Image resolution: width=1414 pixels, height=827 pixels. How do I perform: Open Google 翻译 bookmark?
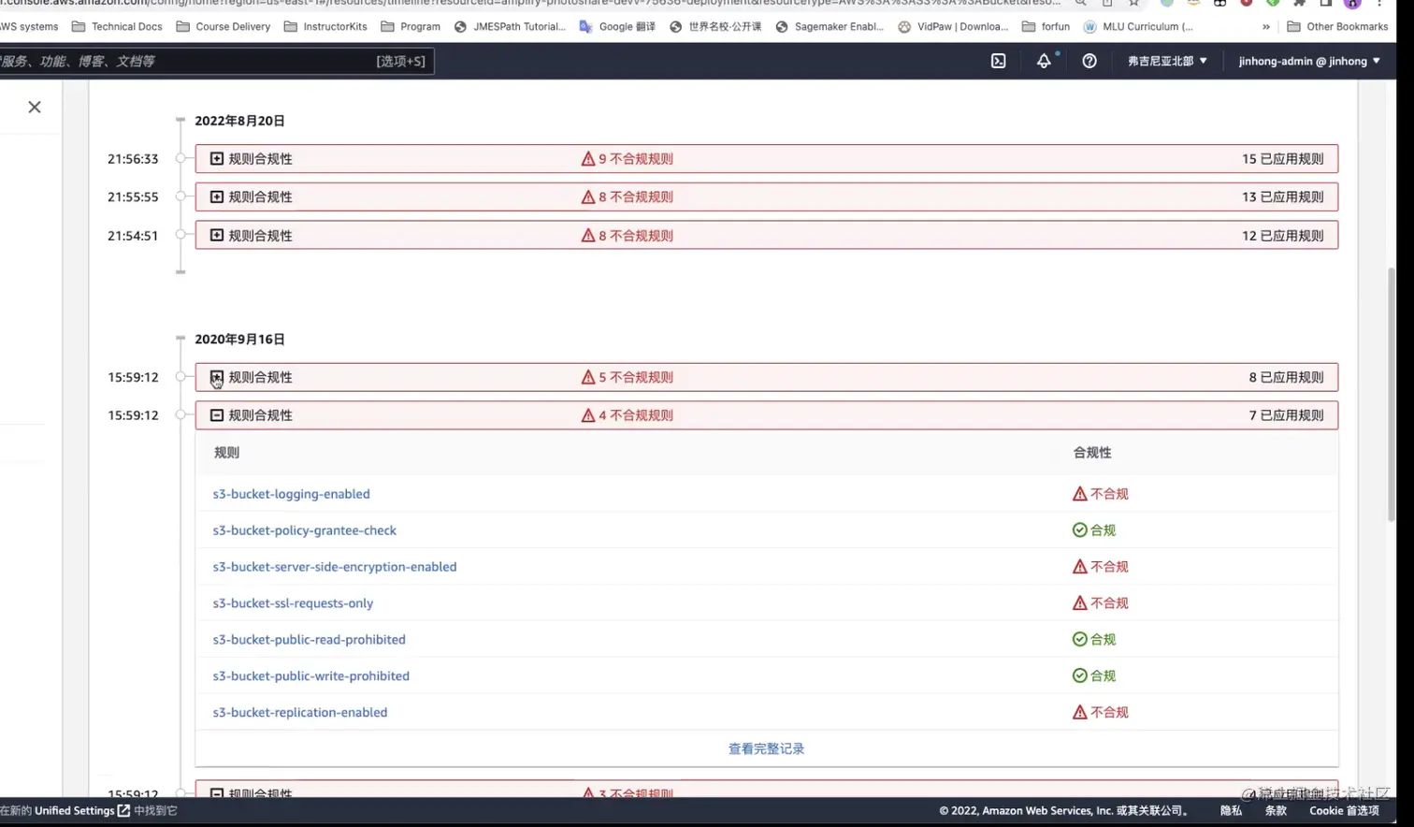pos(617,26)
